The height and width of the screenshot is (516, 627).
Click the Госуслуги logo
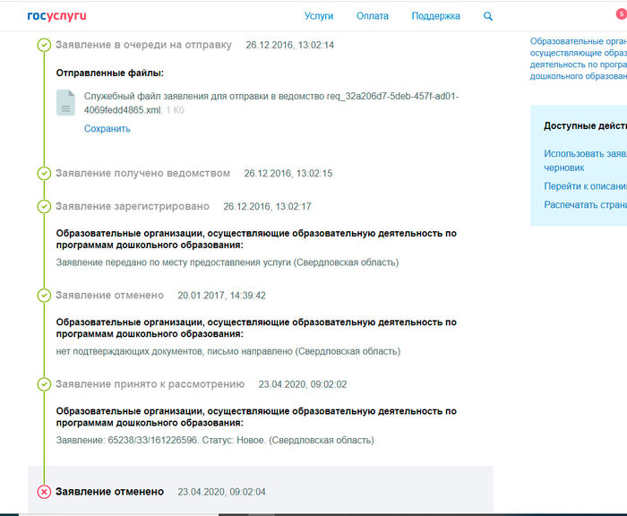[57, 16]
